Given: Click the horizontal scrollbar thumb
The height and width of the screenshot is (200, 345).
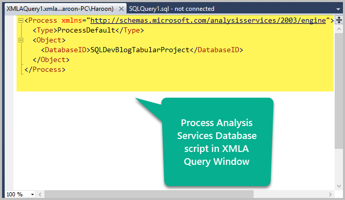Looking at the screenshot, I should [x=149, y=194].
